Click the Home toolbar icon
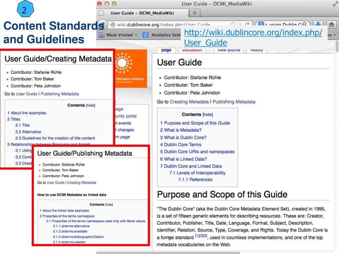Viewport: 339px width, 254px height. click(331, 24)
